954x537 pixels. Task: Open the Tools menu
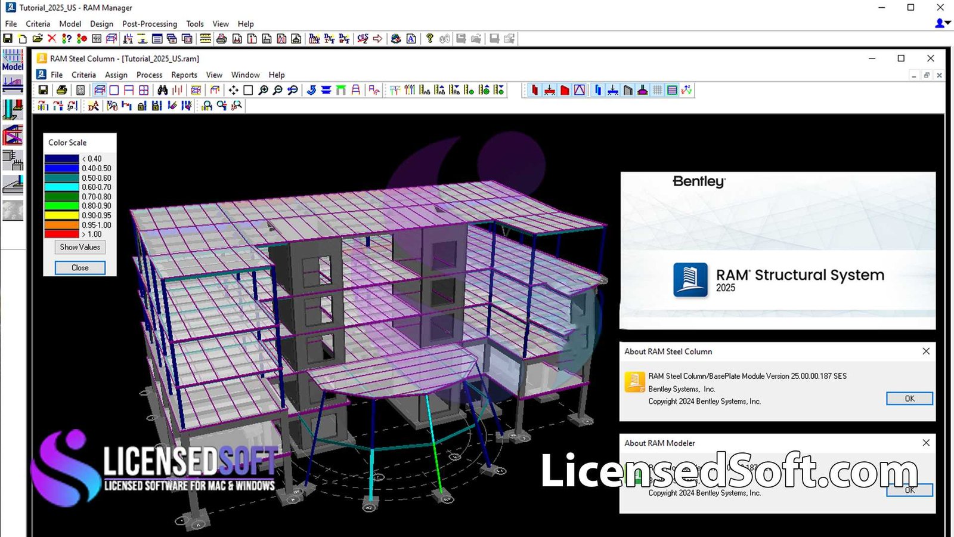click(195, 24)
